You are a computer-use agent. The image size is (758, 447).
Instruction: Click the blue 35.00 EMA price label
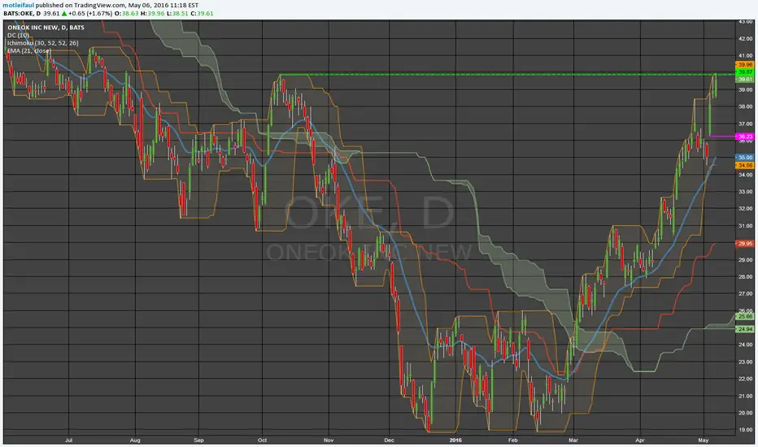744,158
